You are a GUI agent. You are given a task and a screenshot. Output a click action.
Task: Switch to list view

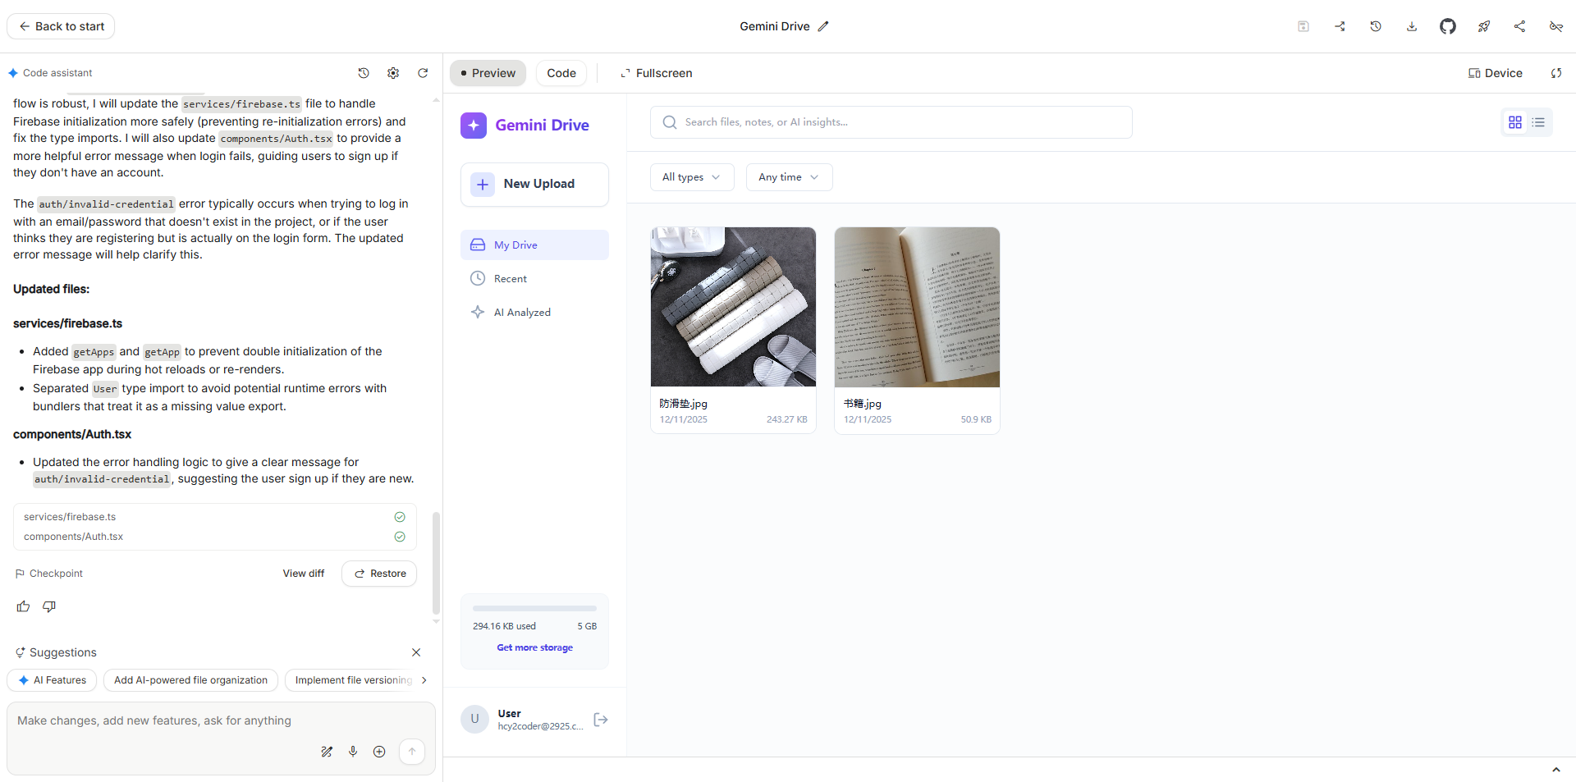tap(1538, 122)
